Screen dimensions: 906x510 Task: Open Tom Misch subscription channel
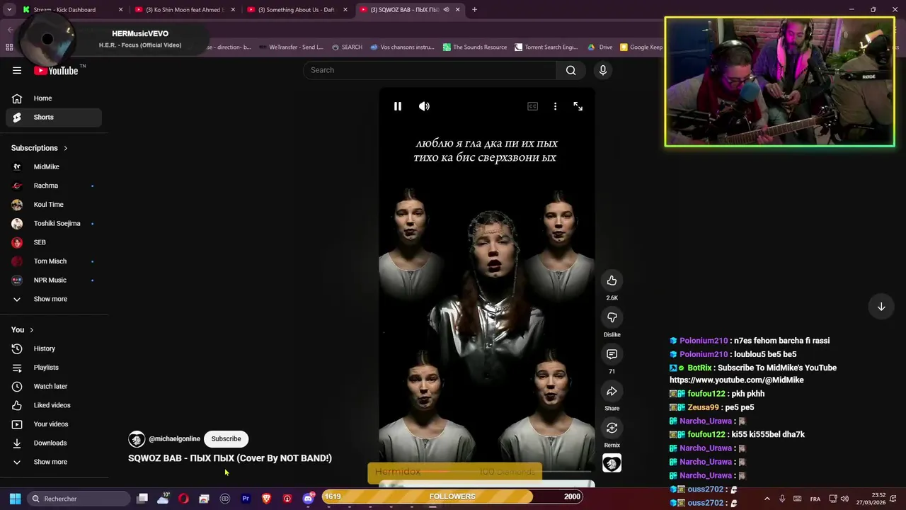[54, 261]
